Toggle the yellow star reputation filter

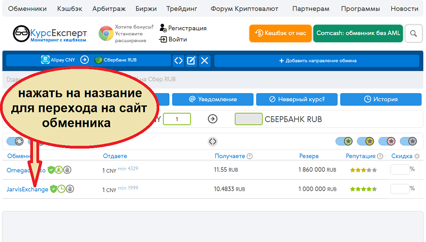(365, 141)
